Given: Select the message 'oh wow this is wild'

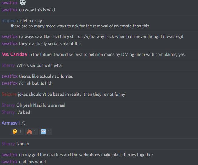Looking at the screenshot, I should click(37, 10).
